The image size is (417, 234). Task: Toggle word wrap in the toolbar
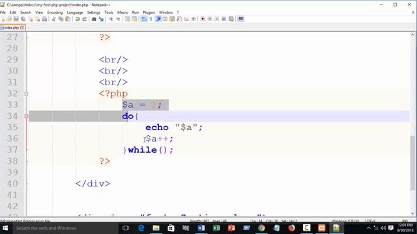[144, 19]
